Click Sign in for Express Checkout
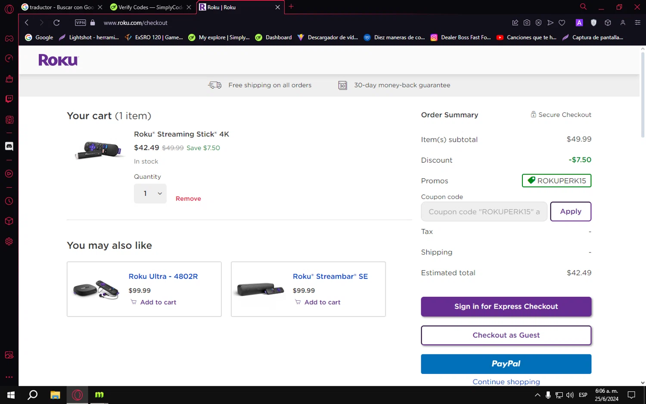The width and height of the screenshot is (646, 404). pyautogui.click(x=506, y=307)
